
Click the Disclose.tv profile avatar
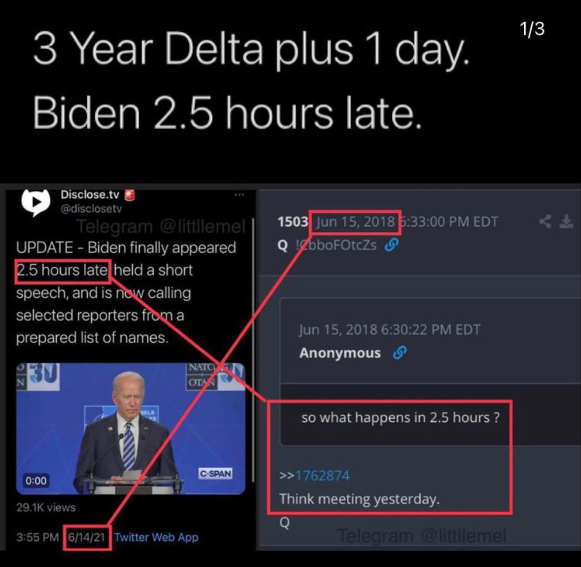coord(36,202)
